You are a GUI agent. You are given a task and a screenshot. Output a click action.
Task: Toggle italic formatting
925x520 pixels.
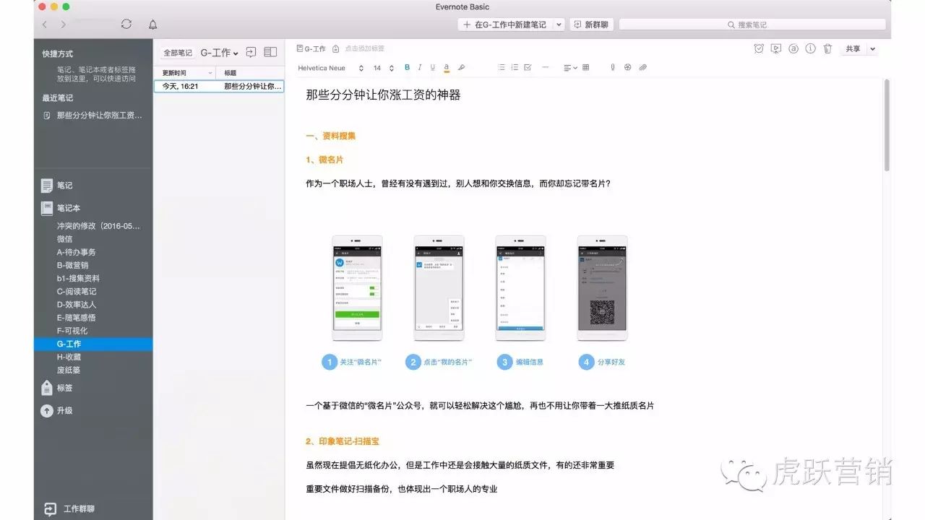[x=420, y=68]
